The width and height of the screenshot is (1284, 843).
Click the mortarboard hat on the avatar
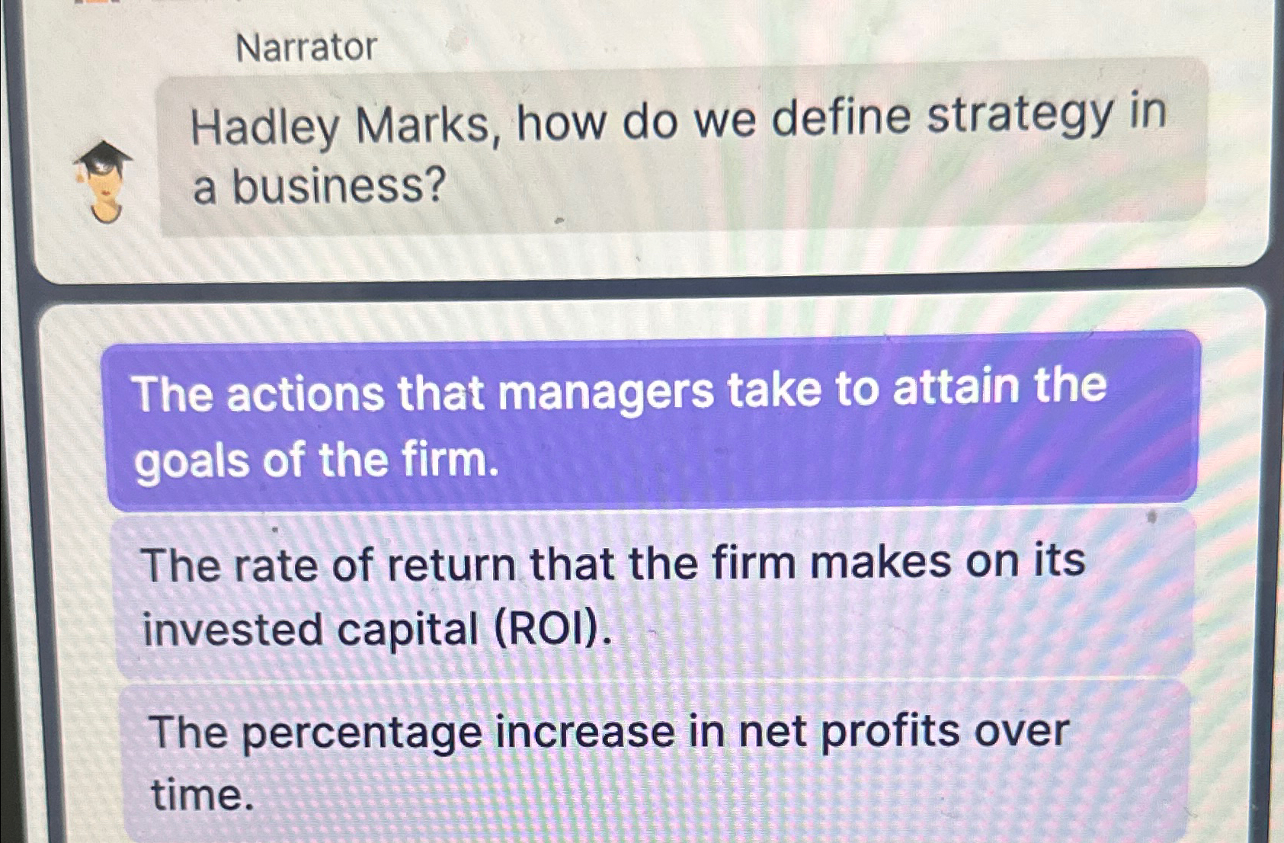(x=105, y=156)
